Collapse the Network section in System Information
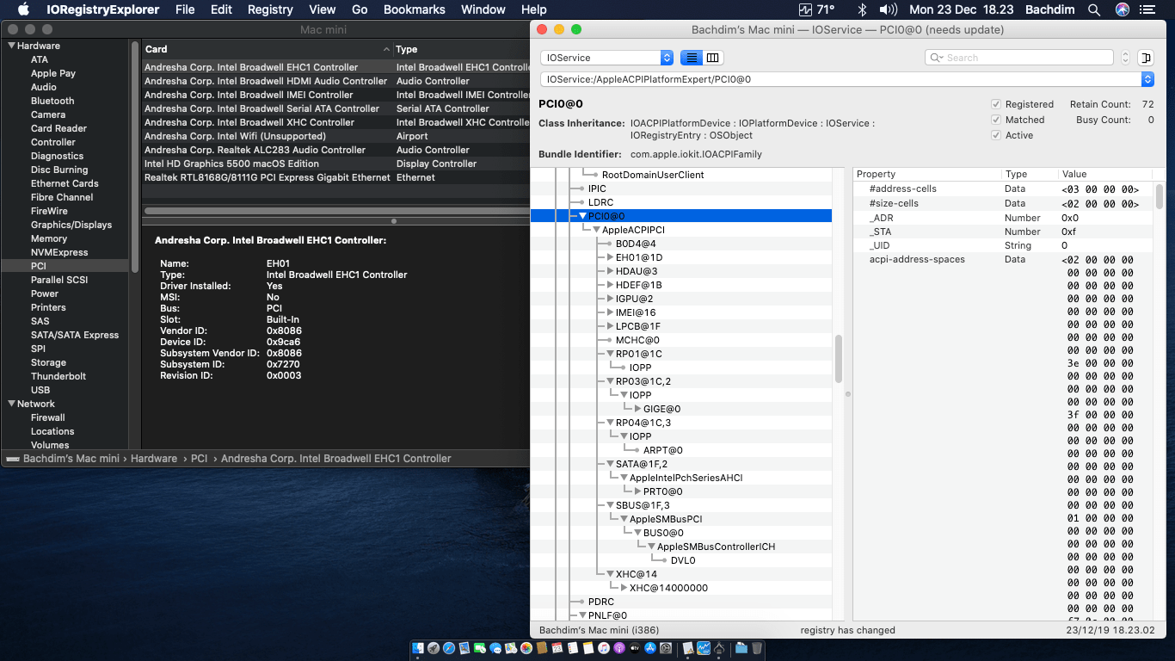1175x661 pixels. point(11,404)
